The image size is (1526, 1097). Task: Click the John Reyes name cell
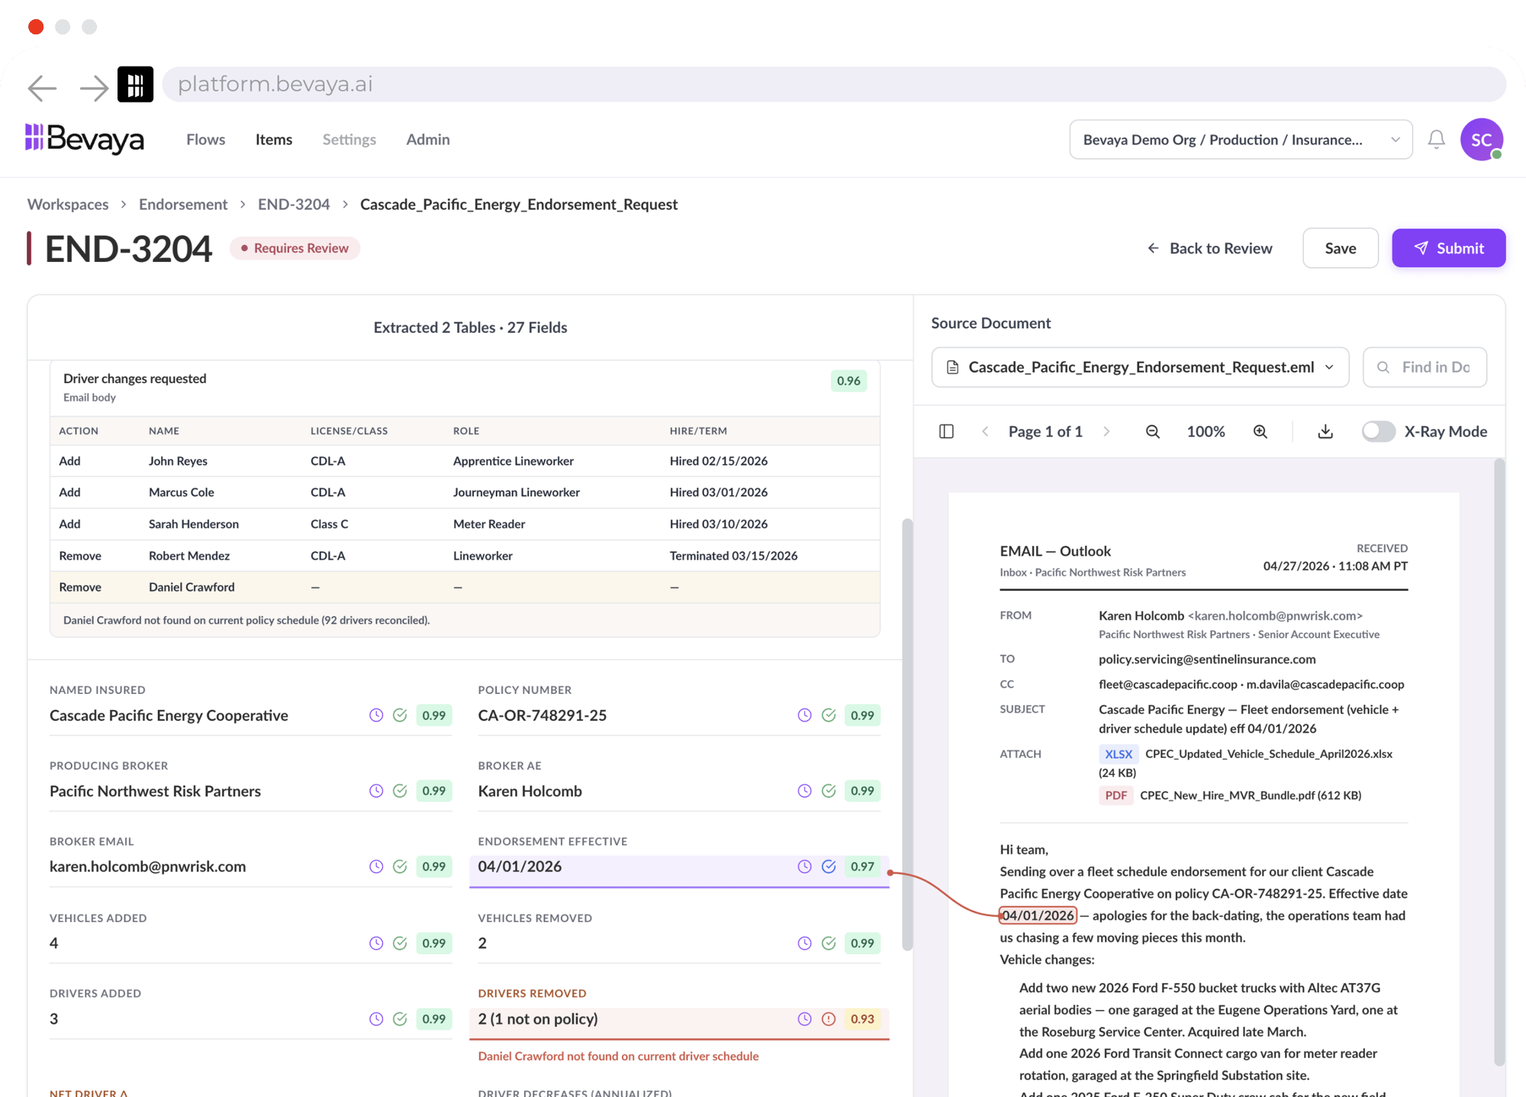(178, 461)
